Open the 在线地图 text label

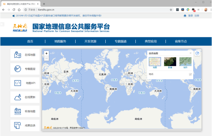click(30, 55)
